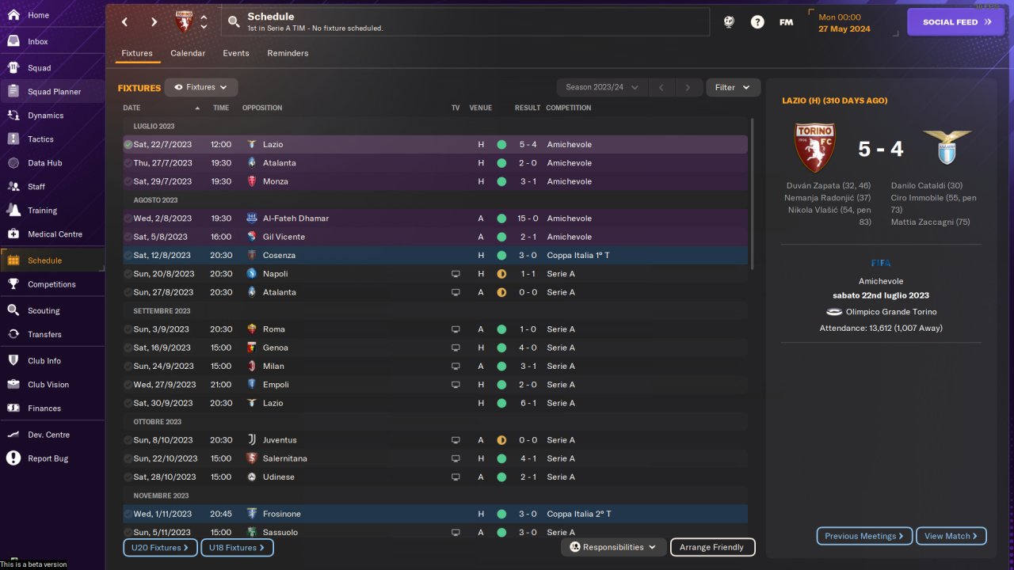Open the Events tab
Screen dimensions: 1014x570
point(236,53)
